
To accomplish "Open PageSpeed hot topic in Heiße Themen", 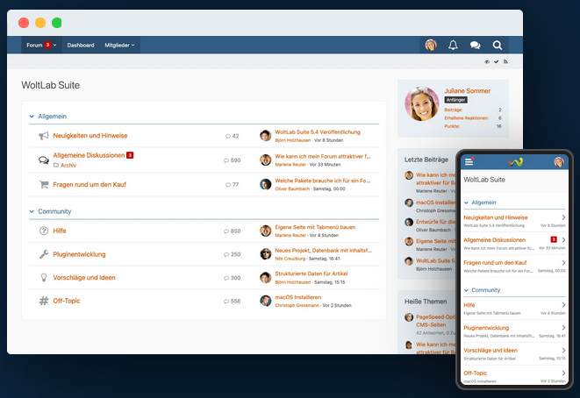I will click(435, 321).
